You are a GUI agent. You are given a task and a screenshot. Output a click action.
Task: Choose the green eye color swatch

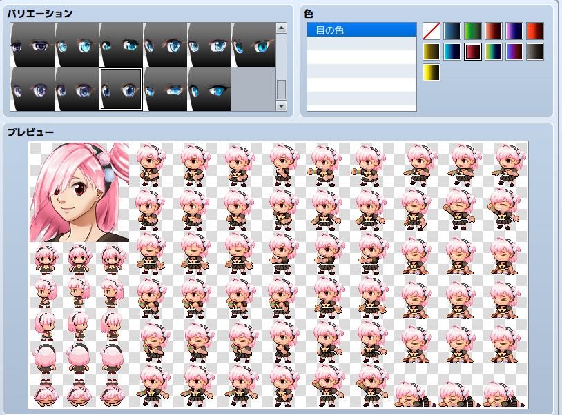pos(473,30)
